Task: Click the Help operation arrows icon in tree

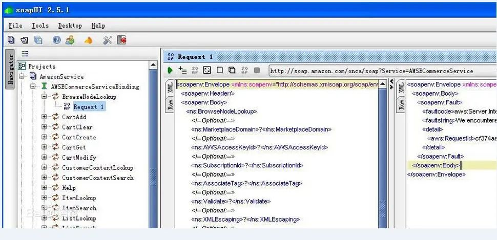Action: [55, 187]
